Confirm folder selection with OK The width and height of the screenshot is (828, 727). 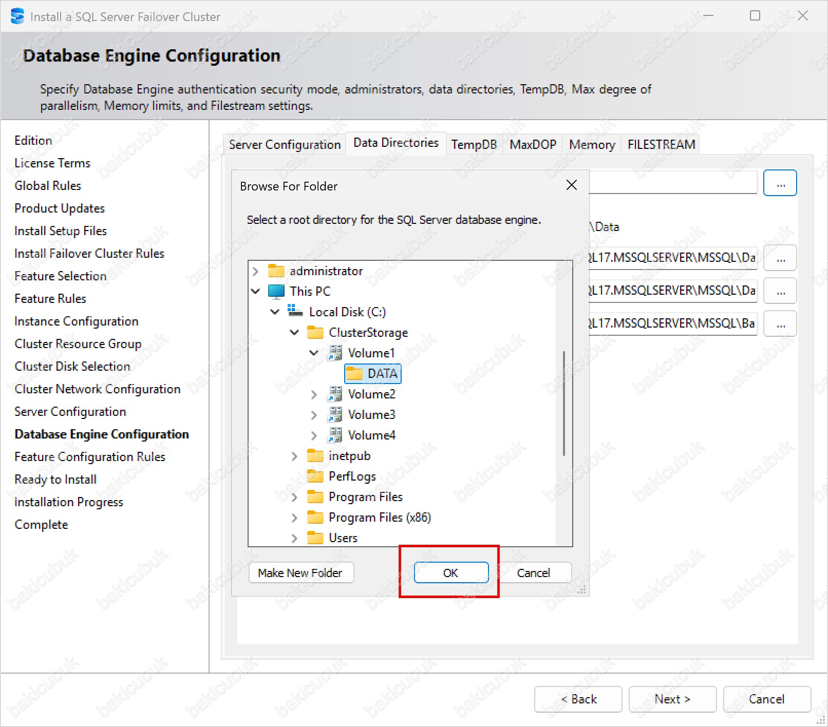pyautogui.click(x=450, y=573)
